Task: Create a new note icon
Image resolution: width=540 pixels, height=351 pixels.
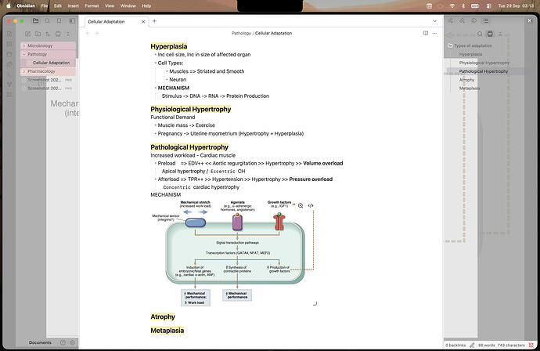Action: point(27,34)
